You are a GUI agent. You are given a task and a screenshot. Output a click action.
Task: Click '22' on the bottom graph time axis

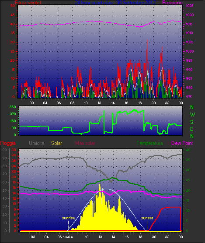[167, 237]
